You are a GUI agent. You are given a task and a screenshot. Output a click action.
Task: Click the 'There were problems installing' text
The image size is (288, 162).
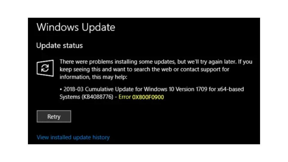click(98, 62)
